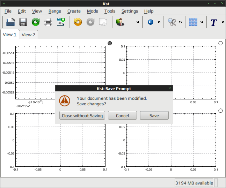Click the '-0.021952' axis offset label

click(x=23, y=106)
